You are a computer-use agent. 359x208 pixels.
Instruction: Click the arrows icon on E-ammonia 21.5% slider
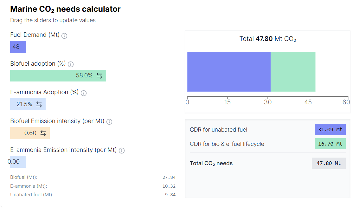tap(39, 104)
